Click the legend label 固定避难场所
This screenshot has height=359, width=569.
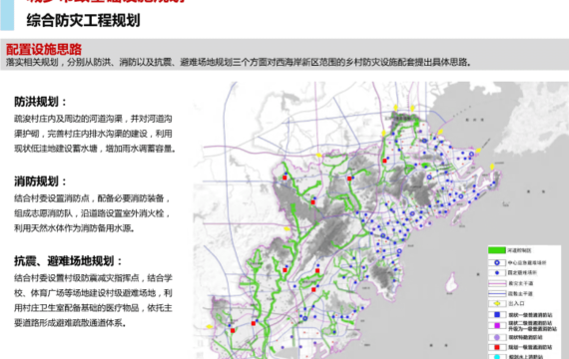tap(522, 272)
